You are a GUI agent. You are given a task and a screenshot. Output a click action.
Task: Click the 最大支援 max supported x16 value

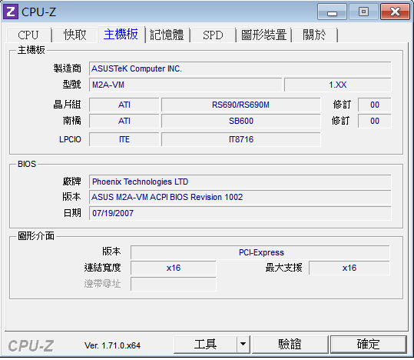tap(349, 268)
